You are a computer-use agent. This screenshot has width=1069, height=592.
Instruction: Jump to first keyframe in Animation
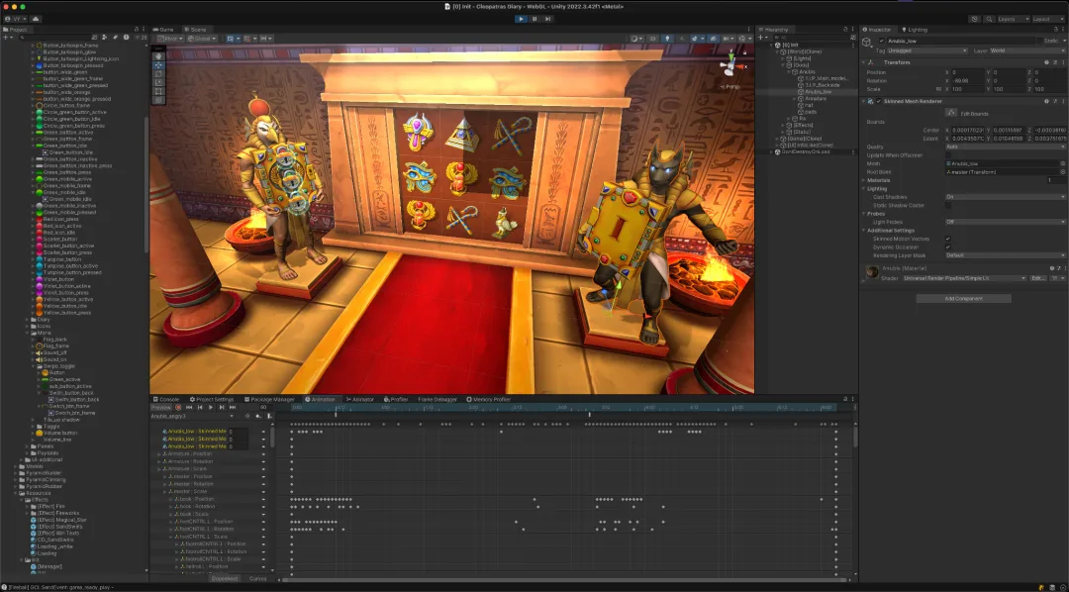click(x=189, y=407)
